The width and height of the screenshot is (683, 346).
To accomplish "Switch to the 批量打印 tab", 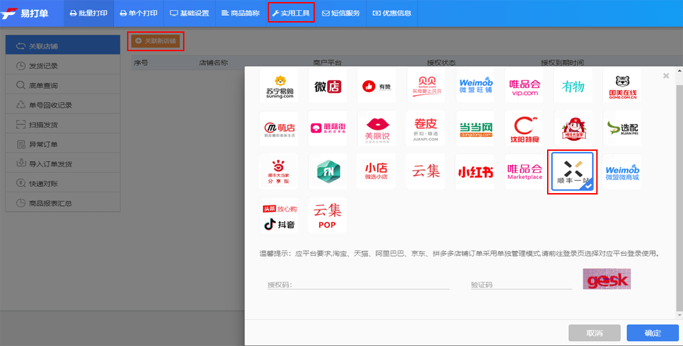I will (x=89, y=13).
